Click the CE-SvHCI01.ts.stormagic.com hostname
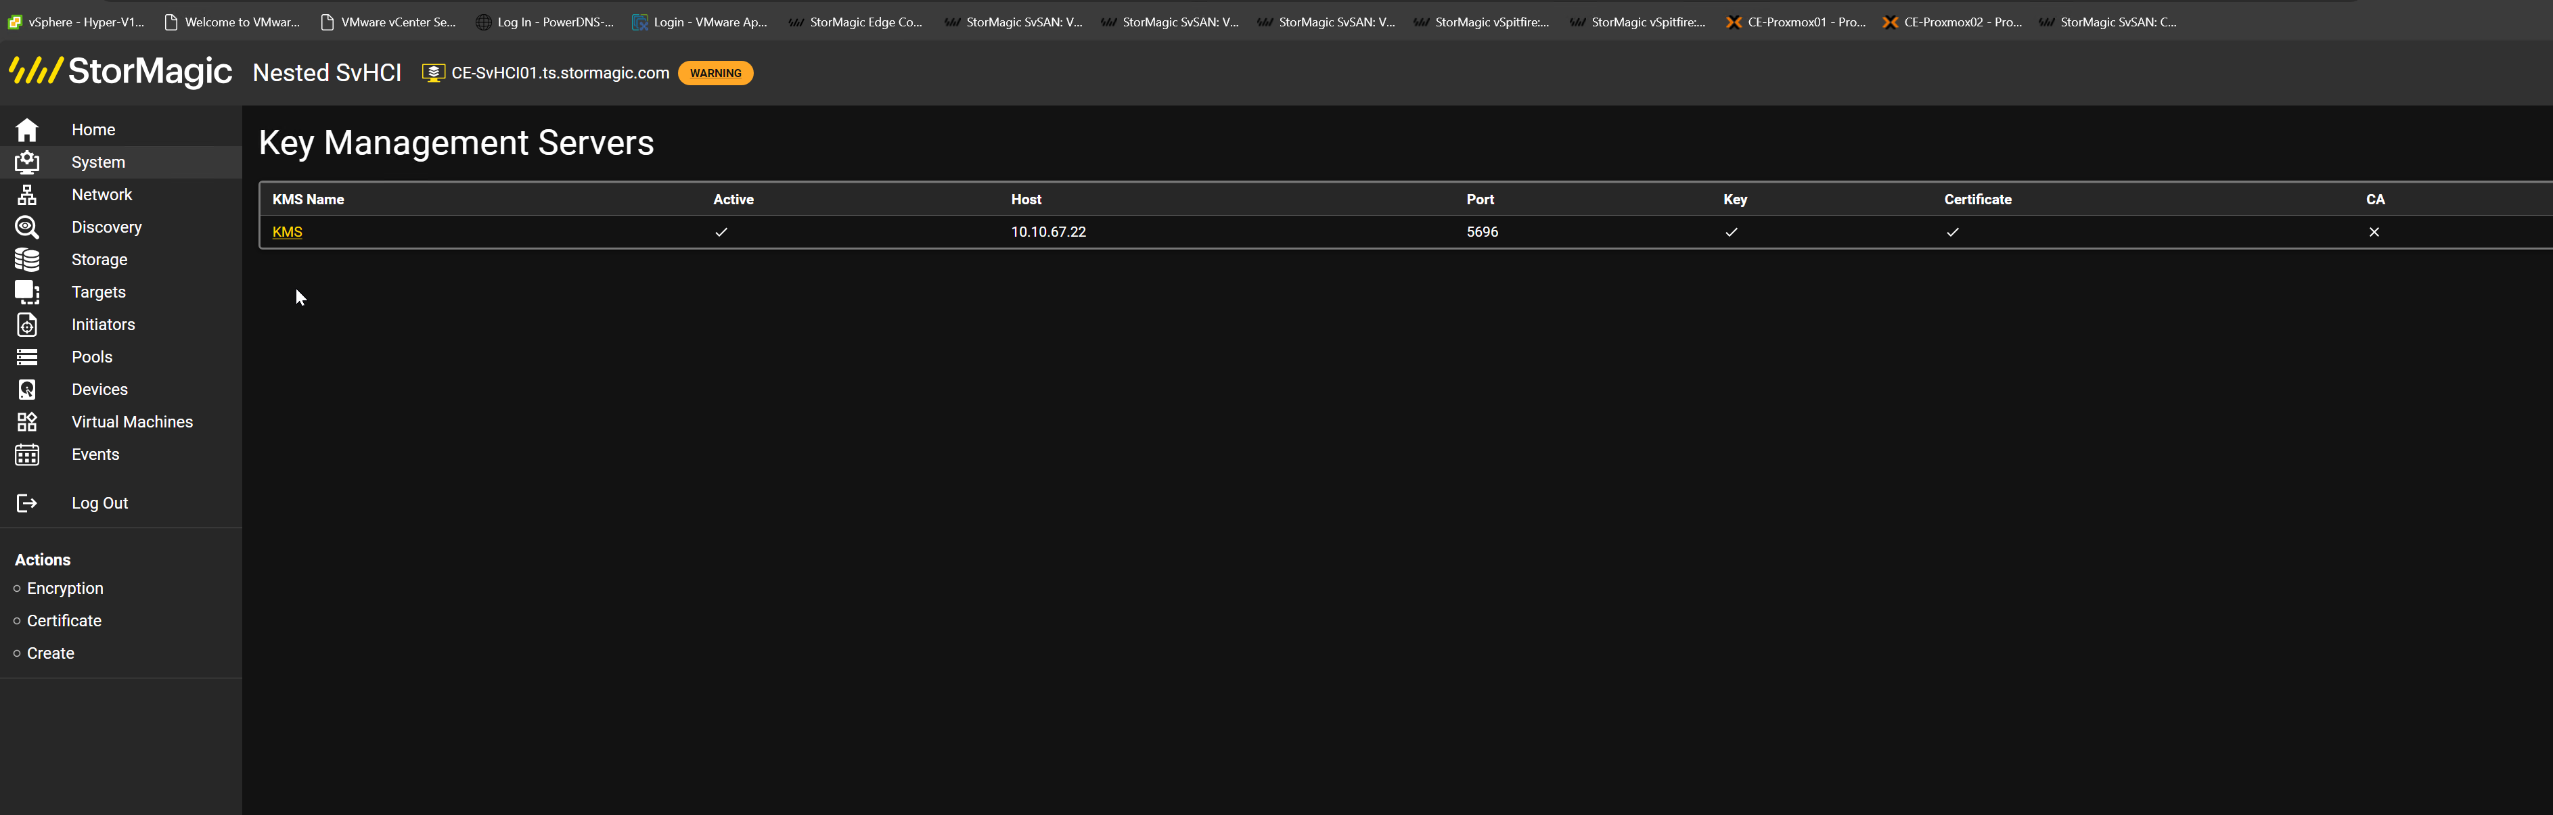Image resolution: width=2553 pixels, height=815 pixels. click(x=560, y=73)
